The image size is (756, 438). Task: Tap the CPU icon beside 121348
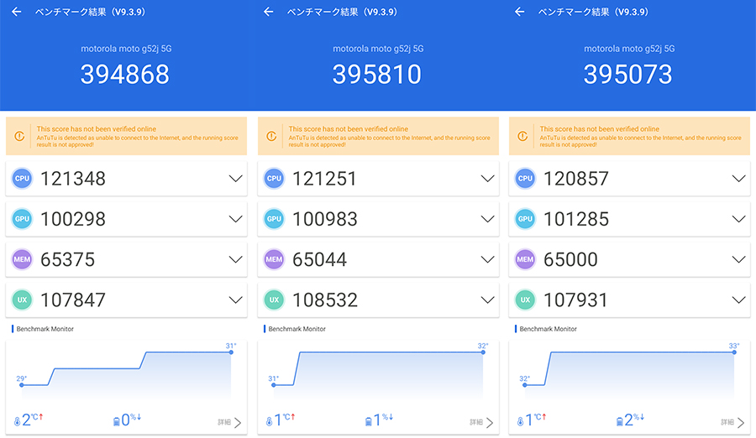coord(22,178)
